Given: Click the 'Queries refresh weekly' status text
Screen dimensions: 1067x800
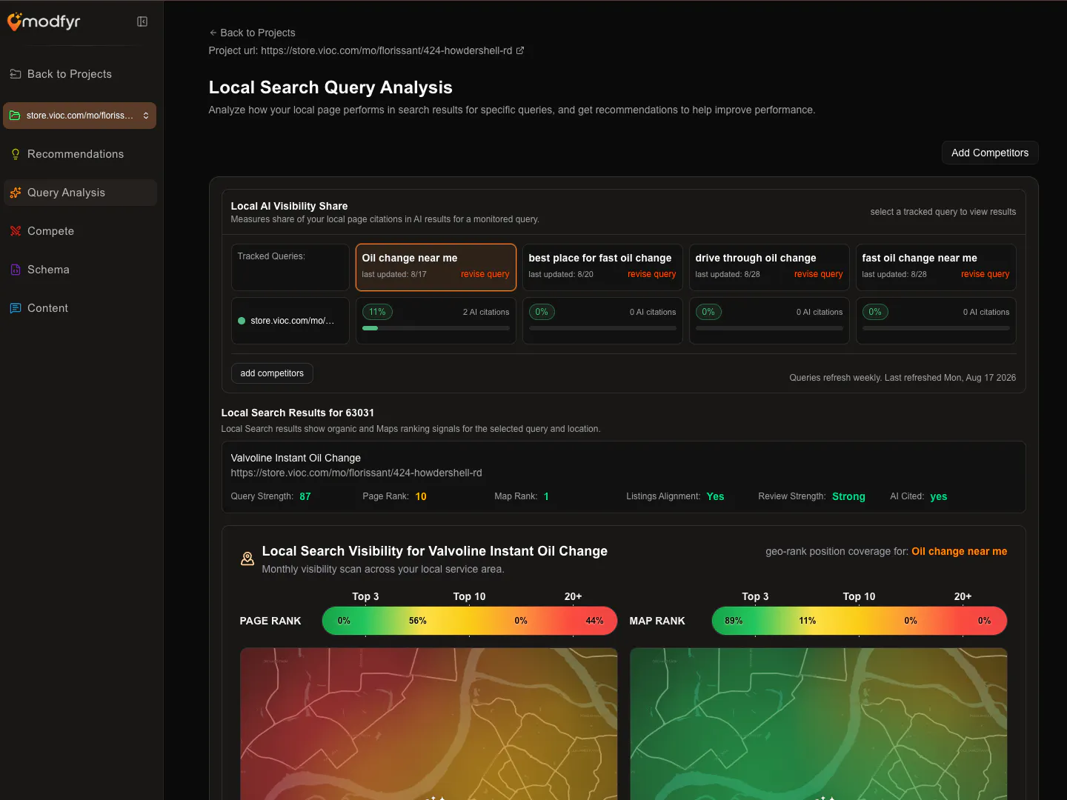Looking at the screenshot, I should (903, 378).
